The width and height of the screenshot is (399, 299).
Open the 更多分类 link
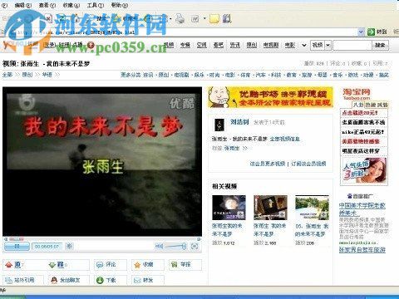131,75
